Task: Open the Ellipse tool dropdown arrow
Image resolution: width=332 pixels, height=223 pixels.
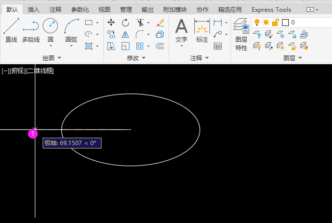Action: (x=97, y=34)
